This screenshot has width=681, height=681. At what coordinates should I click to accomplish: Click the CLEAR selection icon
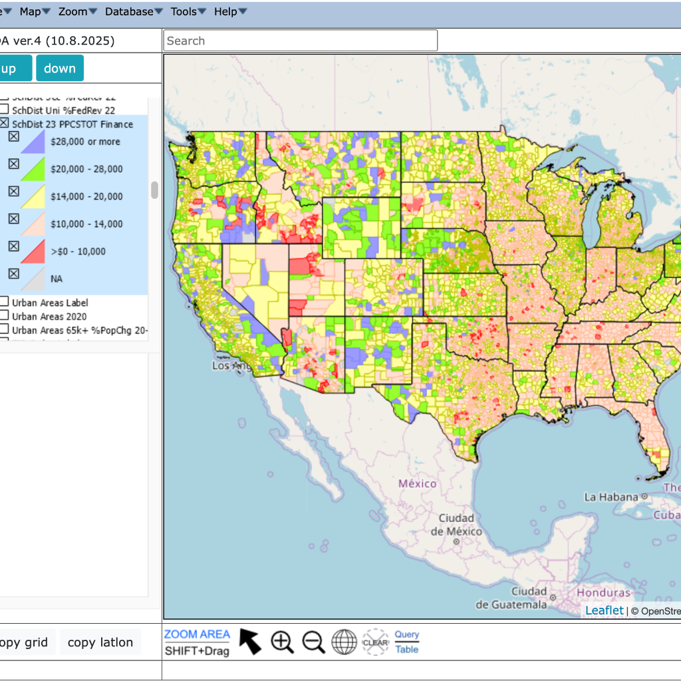point(375,642)
